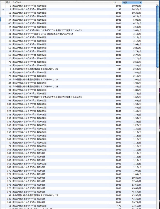Open the 第1019話 thread title

[x=29, y=65]
